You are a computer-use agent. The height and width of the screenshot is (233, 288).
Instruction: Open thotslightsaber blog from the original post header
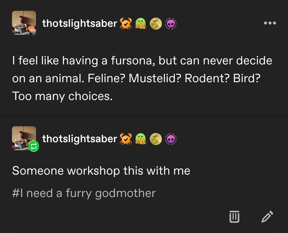(x=79, y=24)
